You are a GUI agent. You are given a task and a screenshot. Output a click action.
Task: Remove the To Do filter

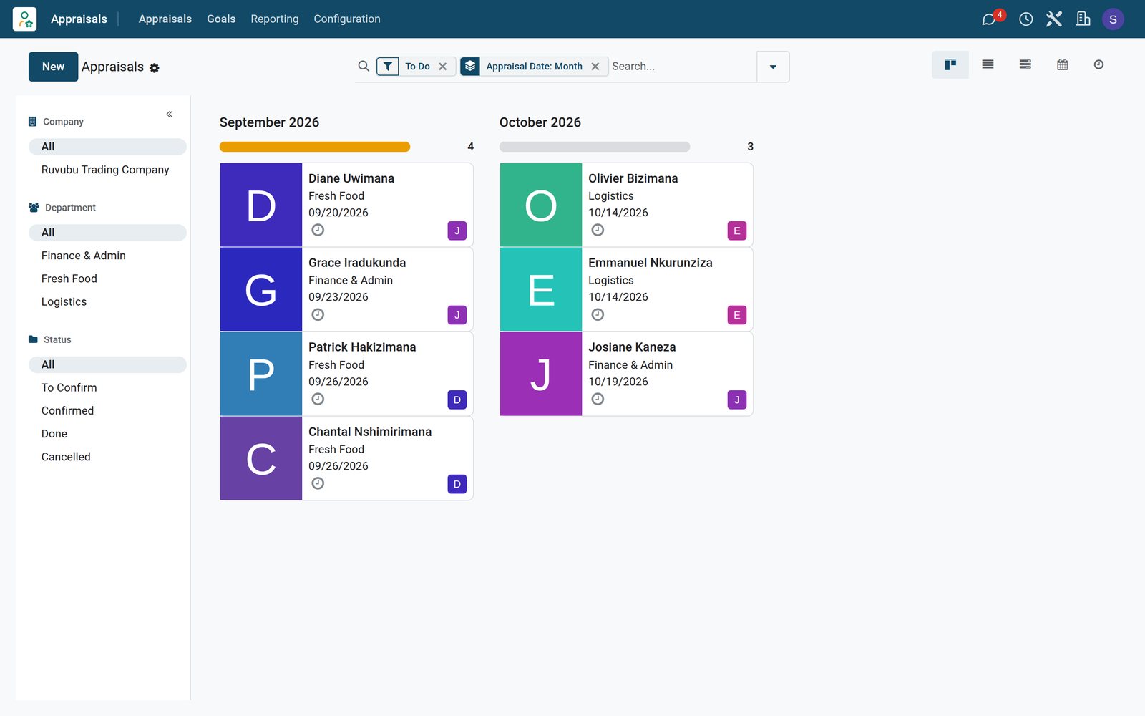[x=443, y=67]
